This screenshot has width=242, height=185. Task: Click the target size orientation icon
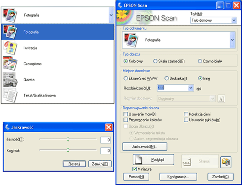coord(221,99)
